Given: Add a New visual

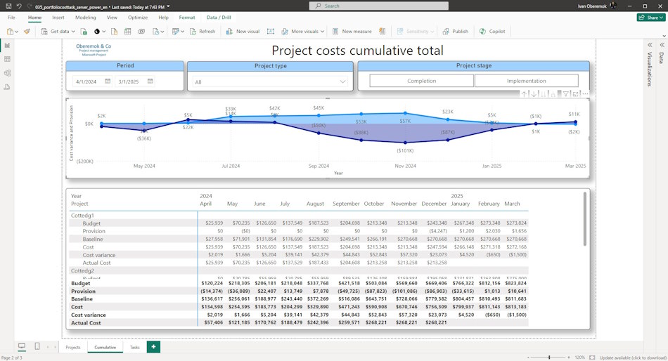Looking at the screenshot, I should click(243, 32).
